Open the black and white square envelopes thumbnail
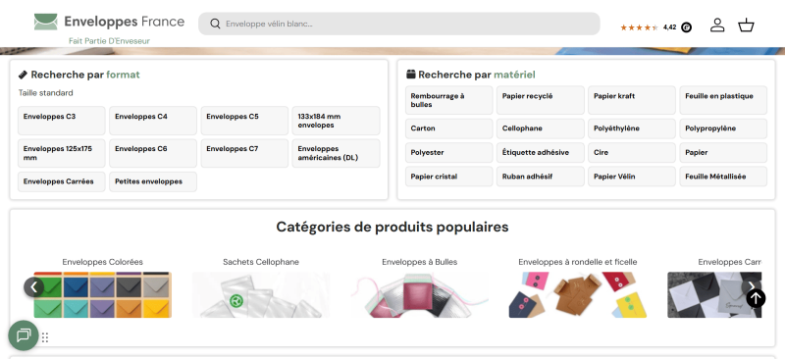Viewport: 785px width, 359px height. click(714, 295)
